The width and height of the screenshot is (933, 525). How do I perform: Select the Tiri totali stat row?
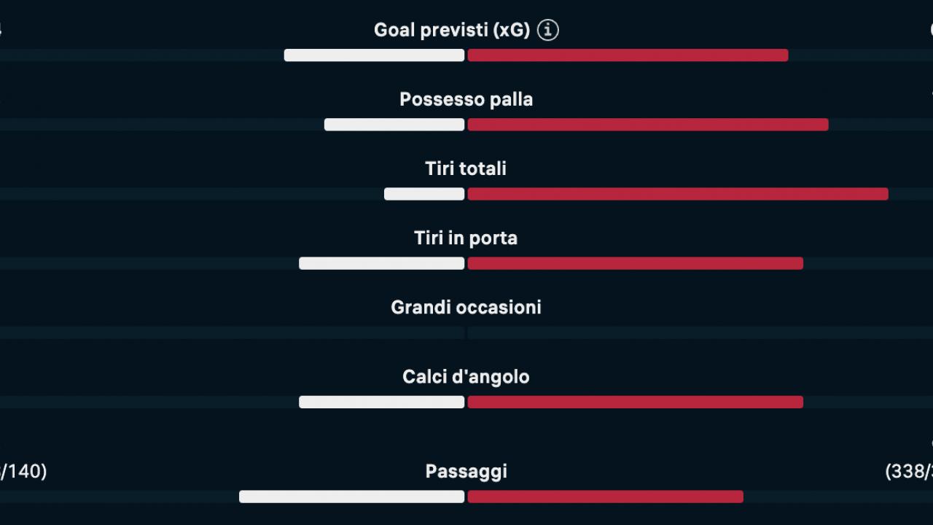point(466,168)
